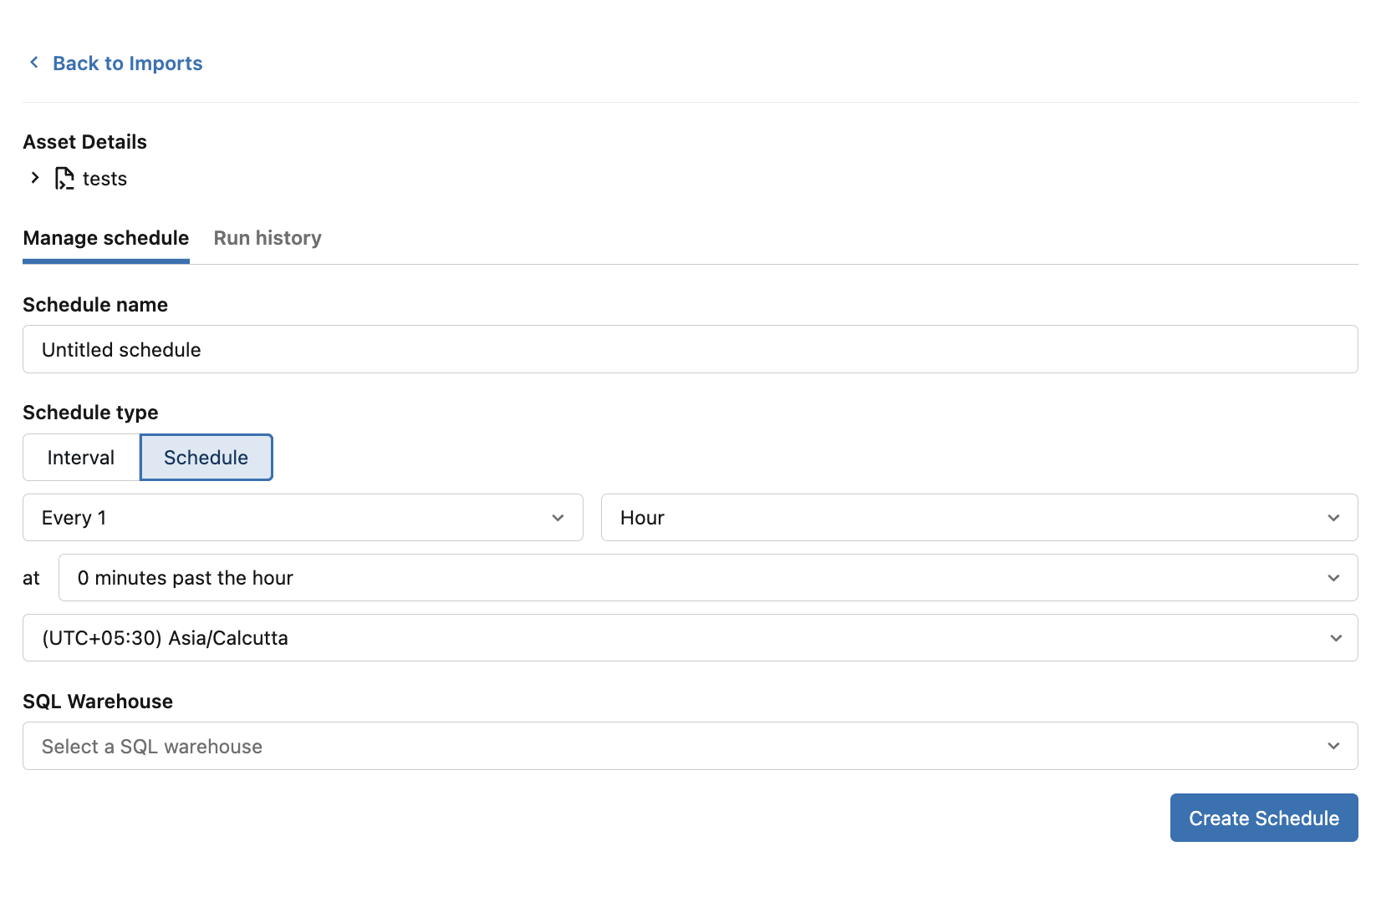Open the Every 1 frequency dropdown

tap(303, 518)
